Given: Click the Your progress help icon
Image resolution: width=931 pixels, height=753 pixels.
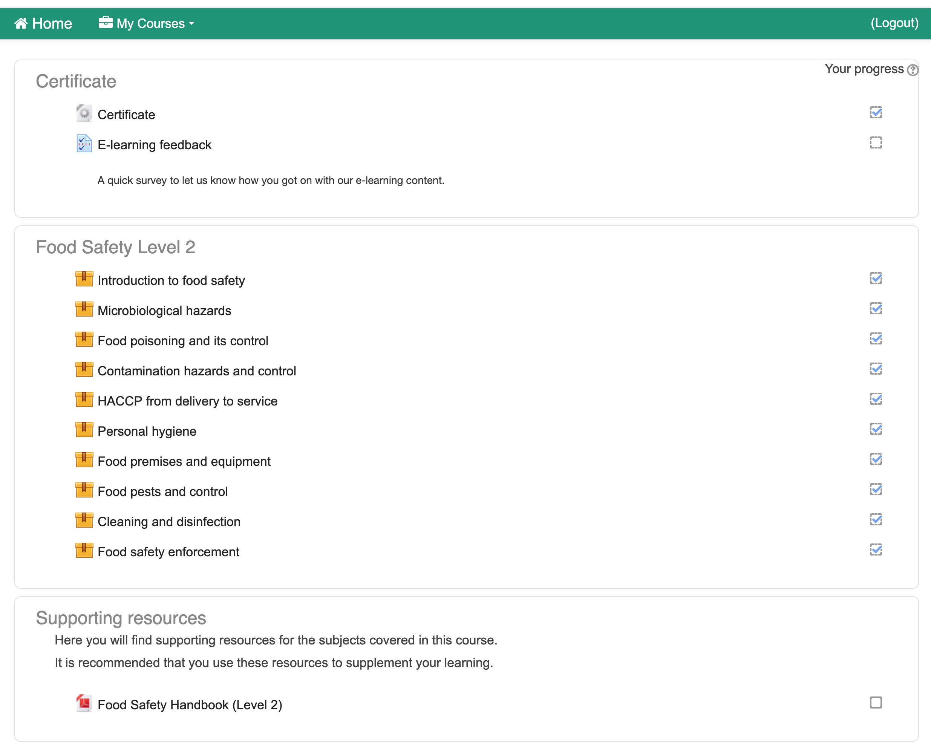Looking at the screenshot, I should click(913, 70).
